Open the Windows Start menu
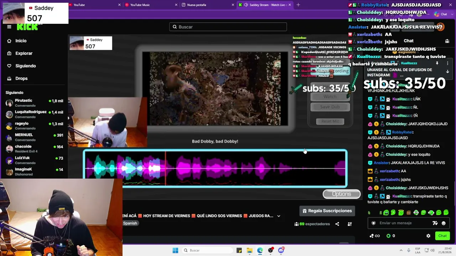 (175, 250)
